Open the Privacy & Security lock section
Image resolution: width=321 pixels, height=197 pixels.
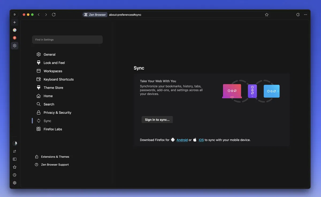pos(39,112)
